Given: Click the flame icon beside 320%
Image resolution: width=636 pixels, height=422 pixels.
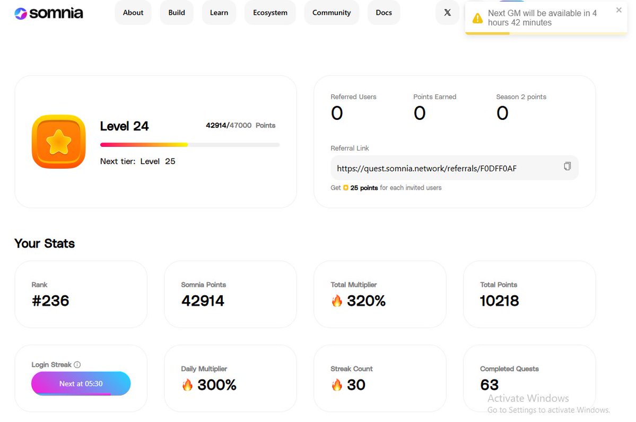Looking at the screenshot, I should [x=337, y=301].
